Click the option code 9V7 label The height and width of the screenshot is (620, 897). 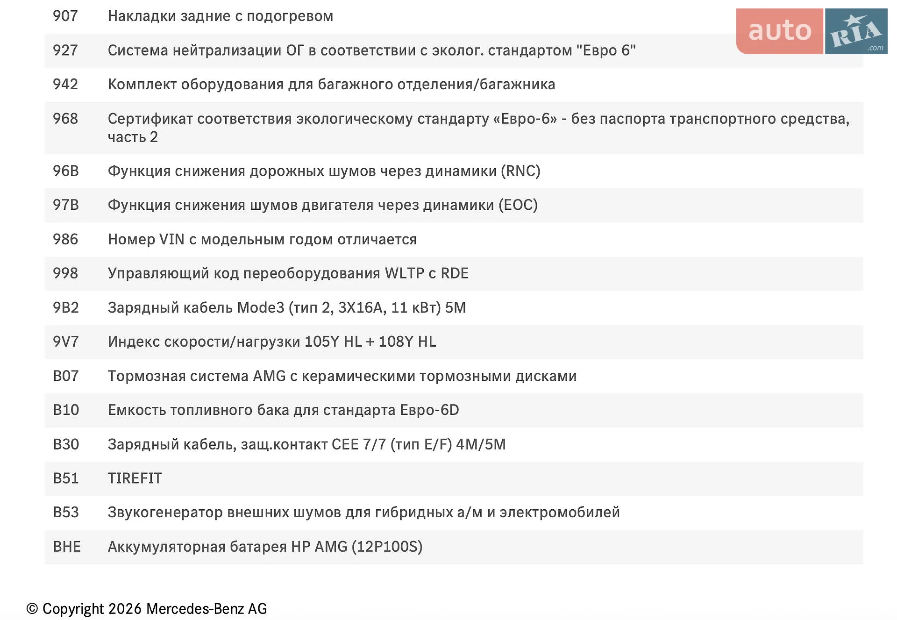tap(65, 342)
